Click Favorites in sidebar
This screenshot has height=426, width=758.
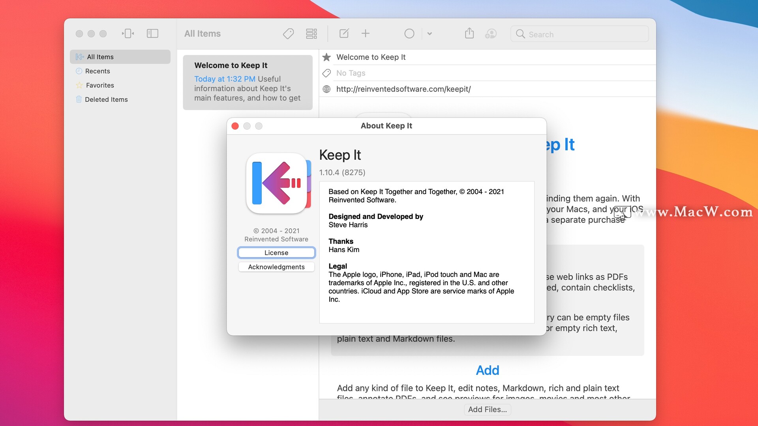tap(99, 85)
